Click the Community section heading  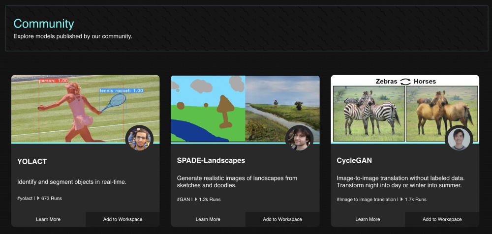tap(44, 24)
